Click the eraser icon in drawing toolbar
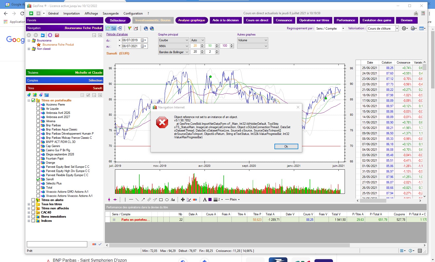 195,199
